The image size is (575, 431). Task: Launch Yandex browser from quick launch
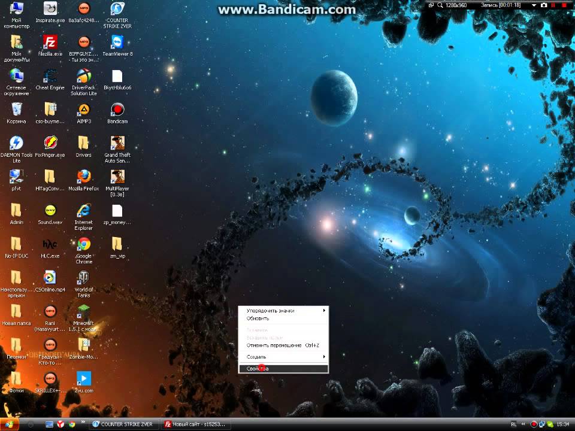tap(61, 424)
